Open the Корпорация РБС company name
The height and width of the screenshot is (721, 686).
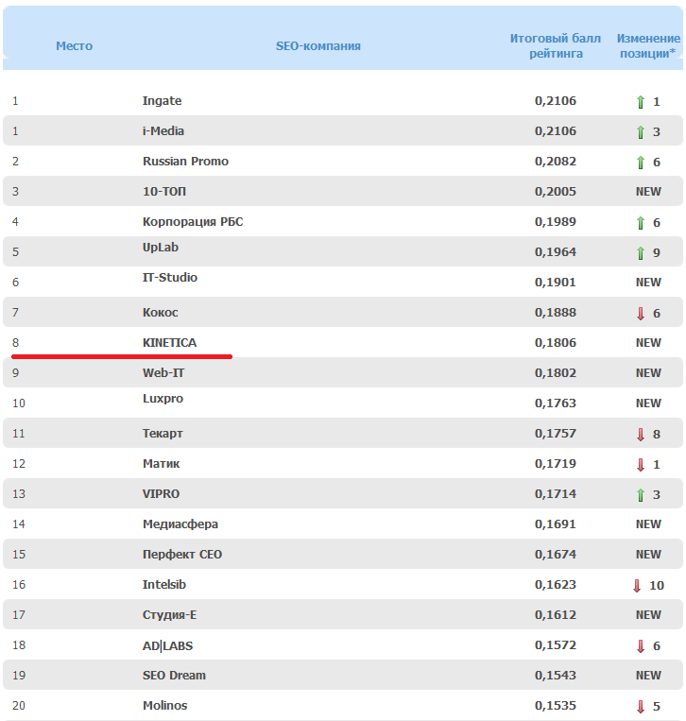click(x=193, y=222)
